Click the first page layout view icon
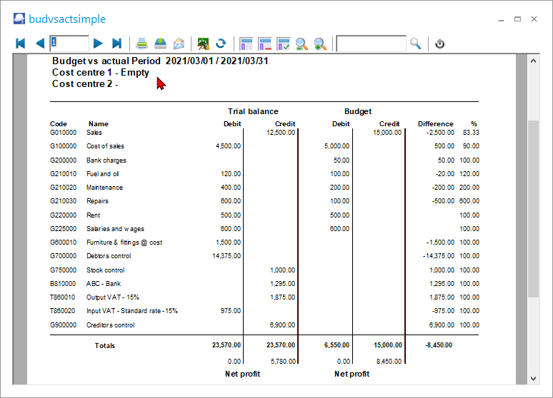The width and height of the screenshot is (553, 398). point(246,44)
